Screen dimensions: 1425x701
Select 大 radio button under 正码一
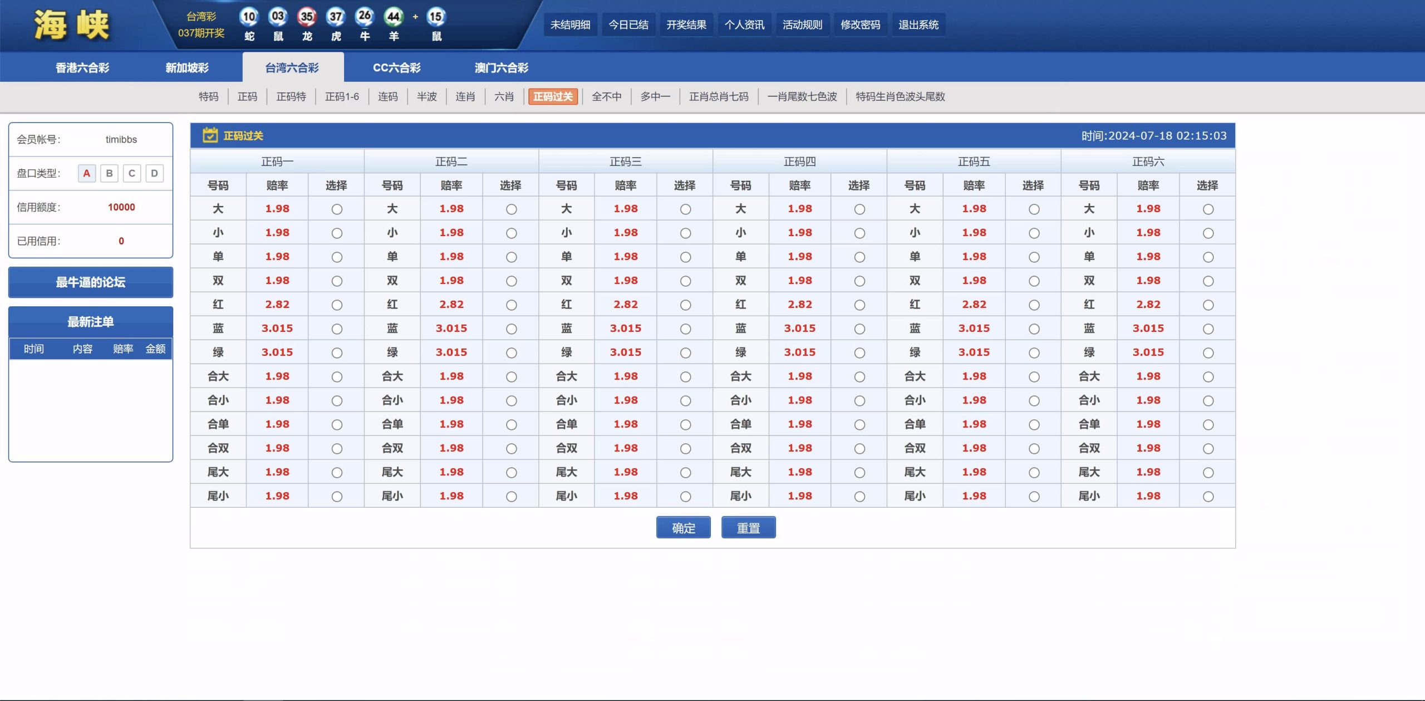(337, 209)
